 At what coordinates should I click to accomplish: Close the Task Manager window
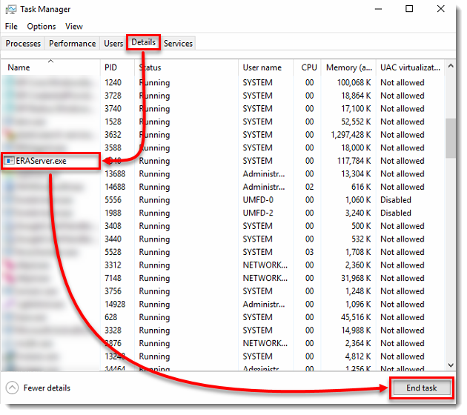(441, 9)
